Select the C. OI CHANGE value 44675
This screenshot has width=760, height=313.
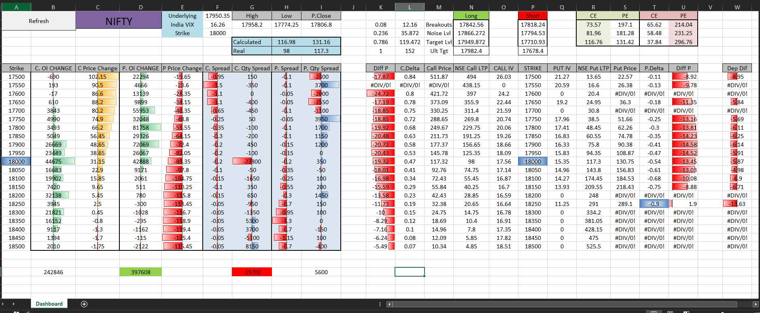(53, 162)
